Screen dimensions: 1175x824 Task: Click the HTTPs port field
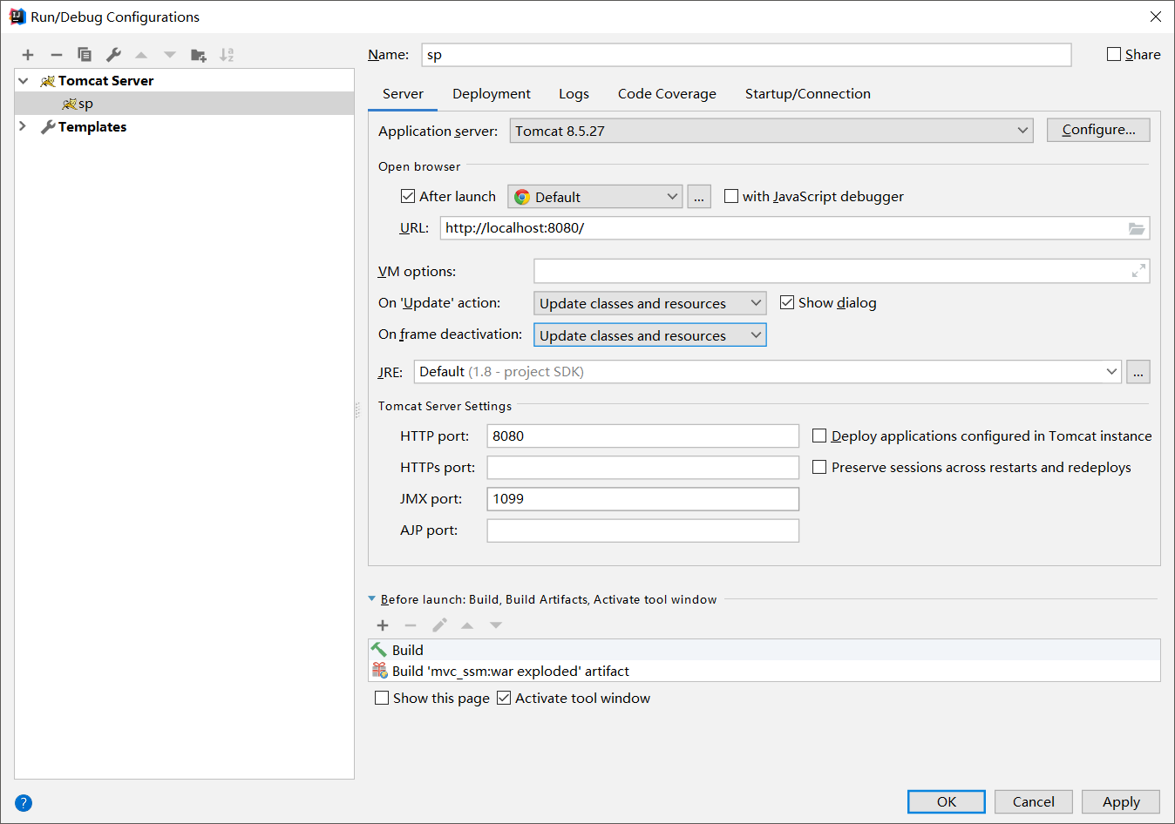point(643,468)
